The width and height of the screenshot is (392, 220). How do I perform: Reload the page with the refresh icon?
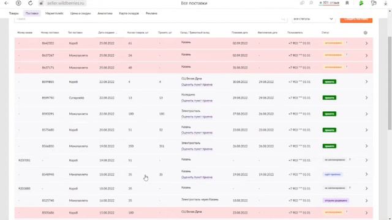point(30,3)
